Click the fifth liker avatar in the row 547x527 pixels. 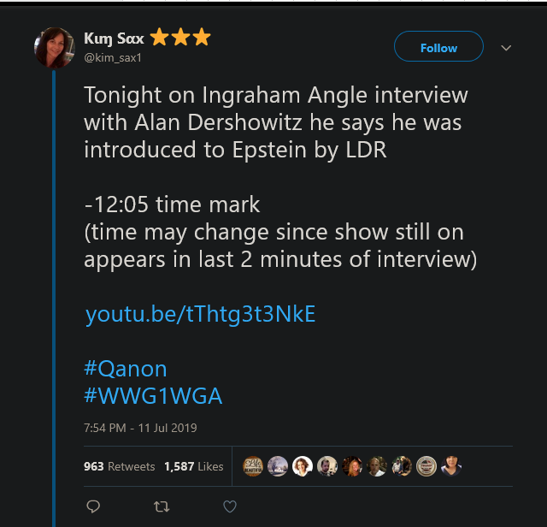(x=352, y=466)
